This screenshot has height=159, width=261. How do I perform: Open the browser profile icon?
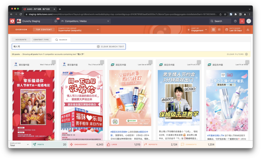pyautogui.click(x=245, y=14)
